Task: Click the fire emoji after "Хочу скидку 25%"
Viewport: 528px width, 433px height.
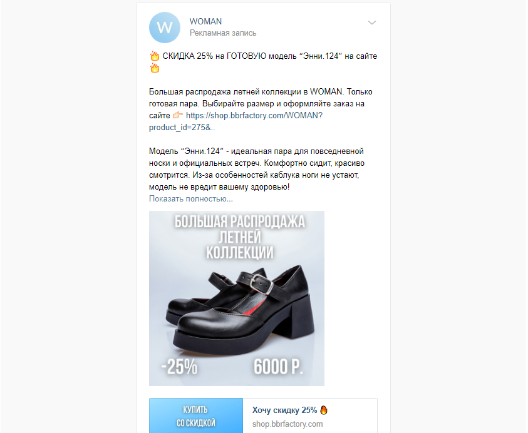Action: pyautogui.click(x=324, y=410)
